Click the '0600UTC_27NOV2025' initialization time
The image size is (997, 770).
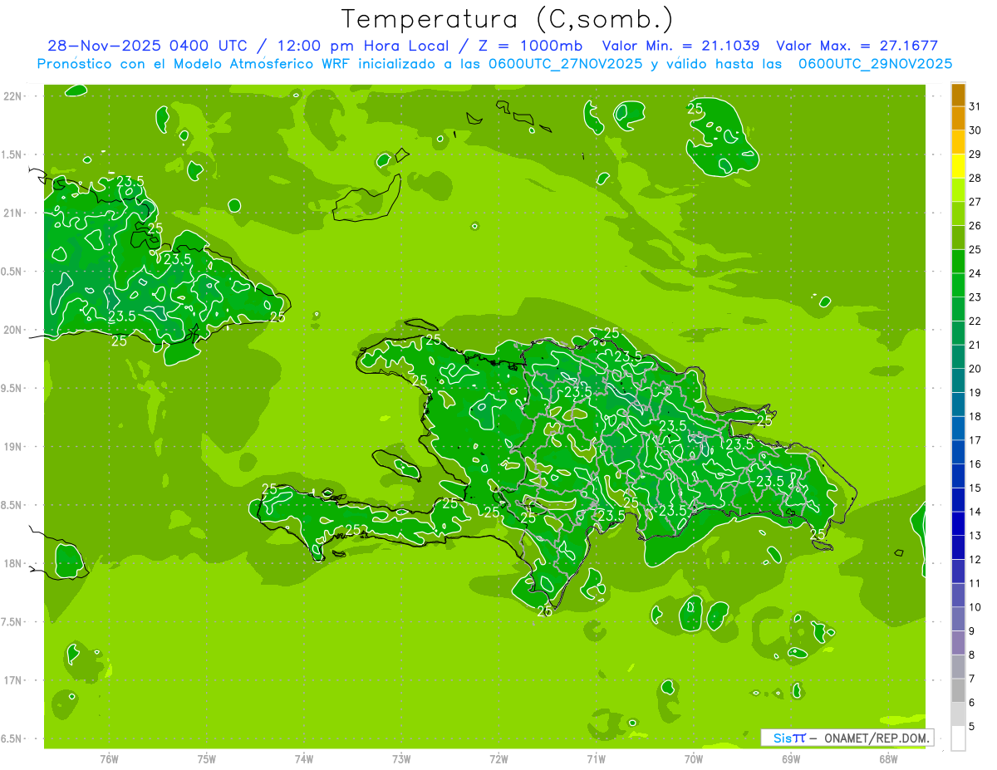click(564, 64)
